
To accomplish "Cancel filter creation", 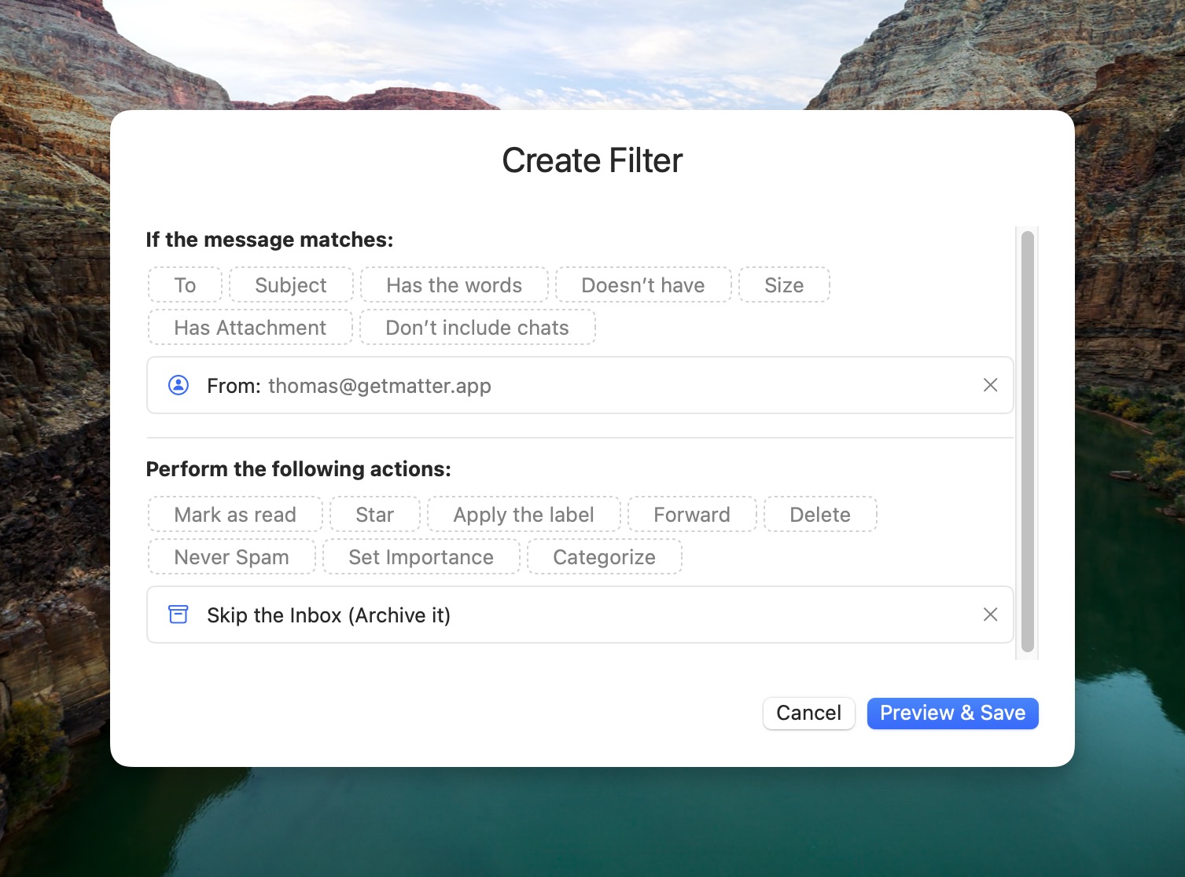I will 808,713.
